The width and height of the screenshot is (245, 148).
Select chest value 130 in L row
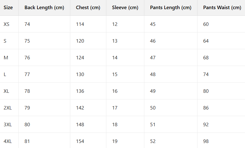tap(80, 74)
